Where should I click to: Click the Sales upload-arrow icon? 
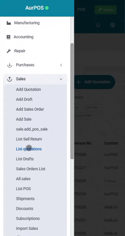10,79
